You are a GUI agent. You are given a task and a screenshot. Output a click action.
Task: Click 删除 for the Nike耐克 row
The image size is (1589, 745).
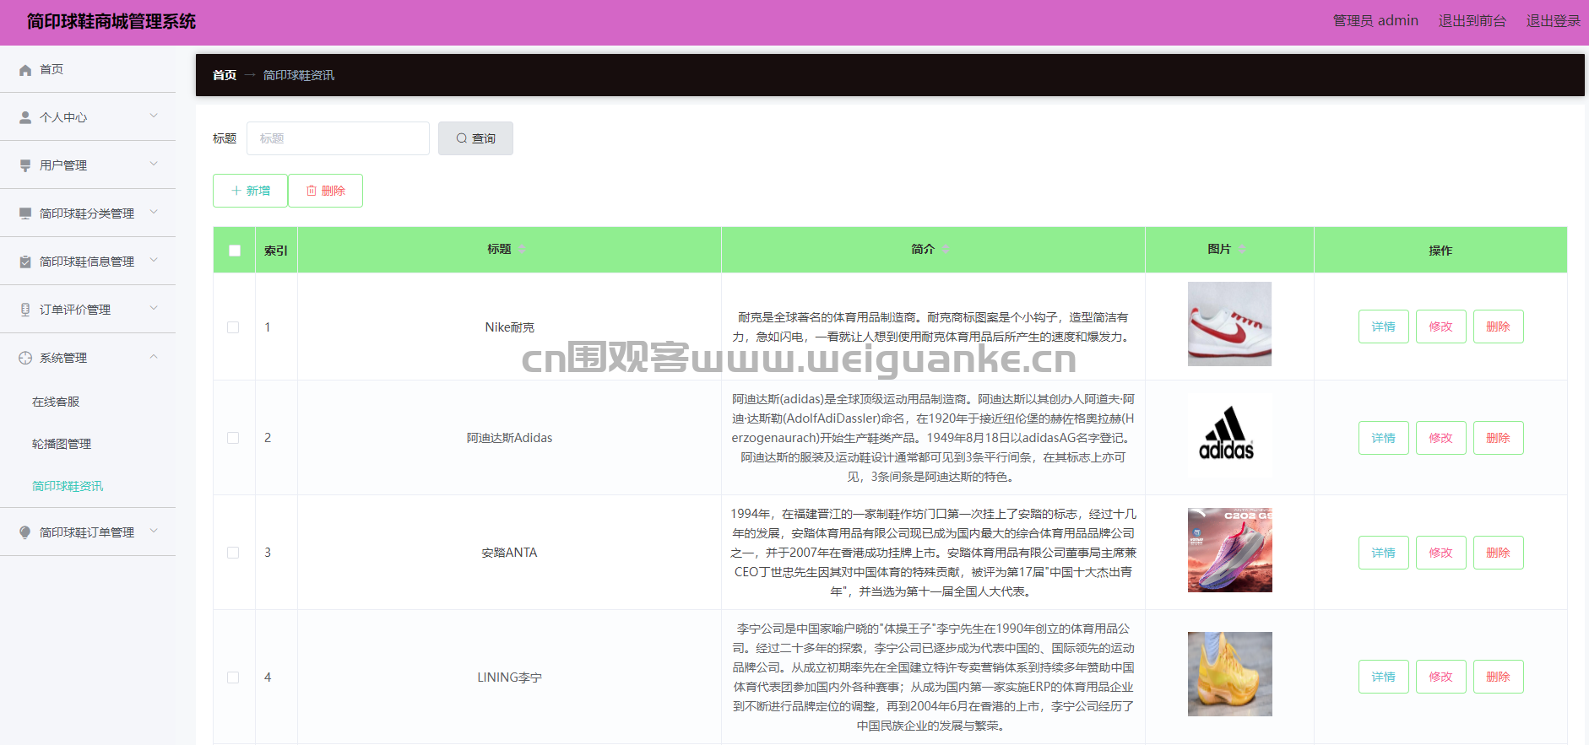point(1499,327)
